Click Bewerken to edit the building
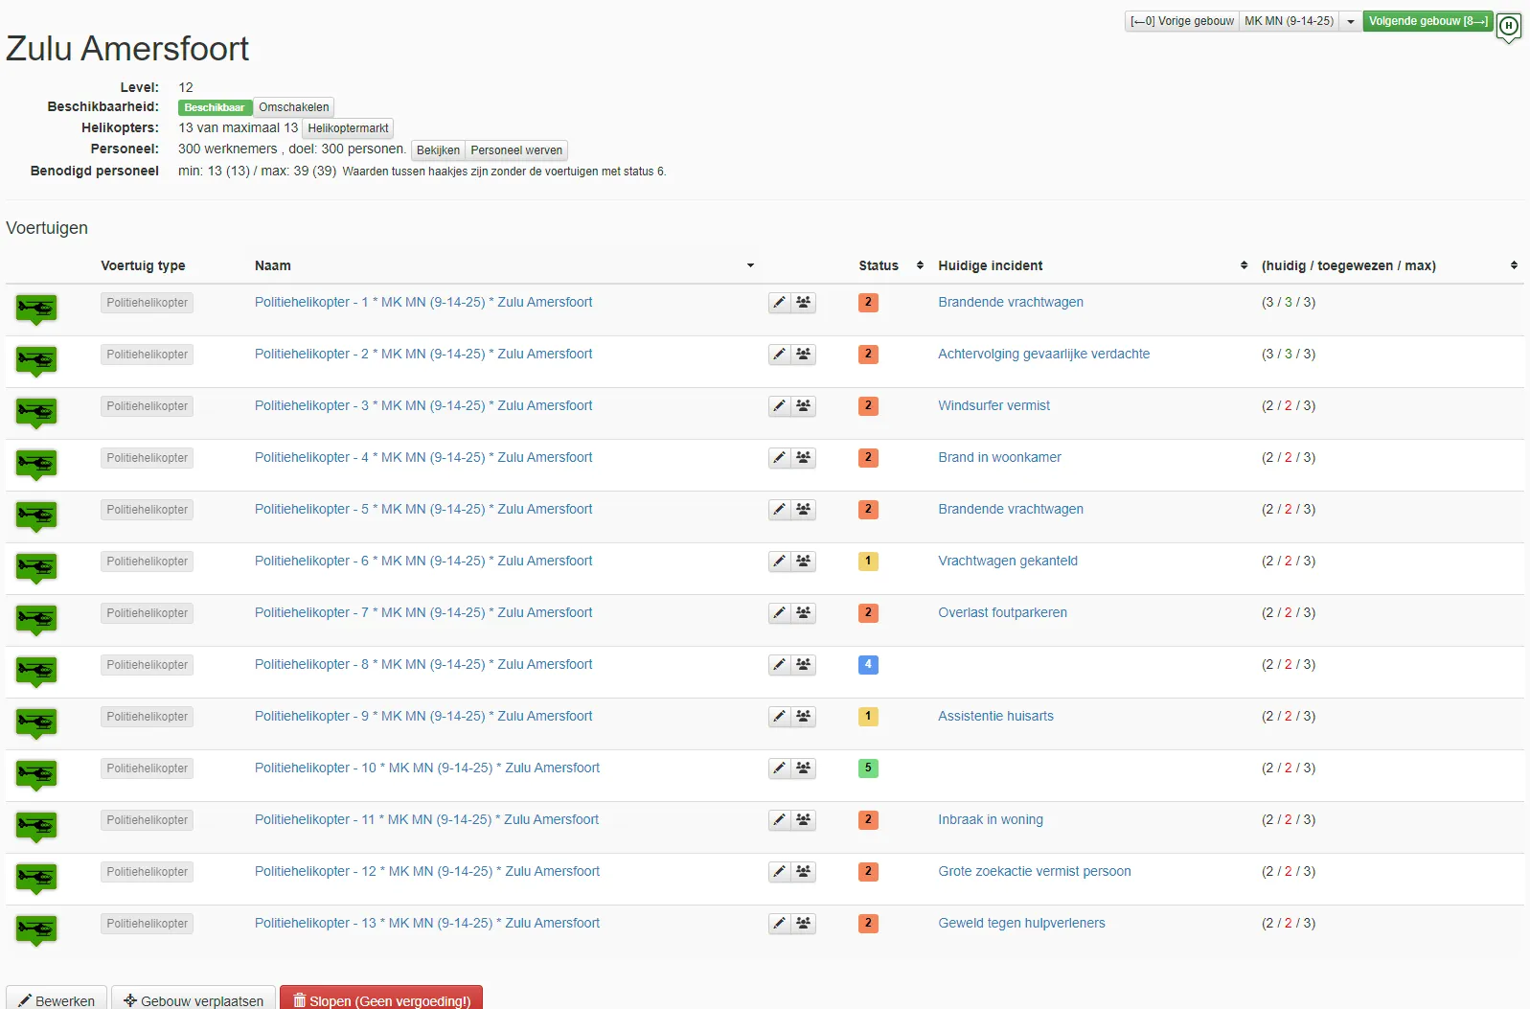The height and width of the screenshot is (1009, 1530). pos(57,999)
